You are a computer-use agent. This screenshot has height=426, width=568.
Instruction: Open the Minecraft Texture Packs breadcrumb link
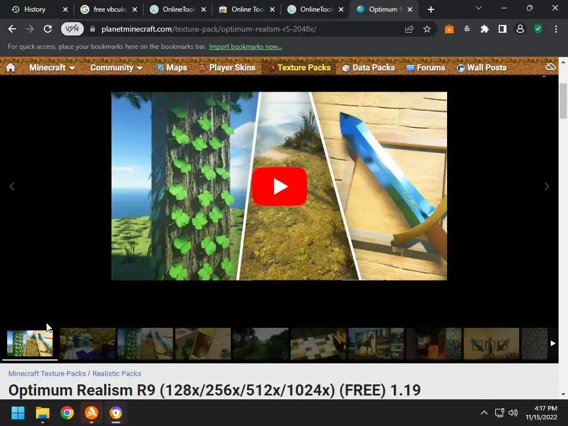click(47, 373)
